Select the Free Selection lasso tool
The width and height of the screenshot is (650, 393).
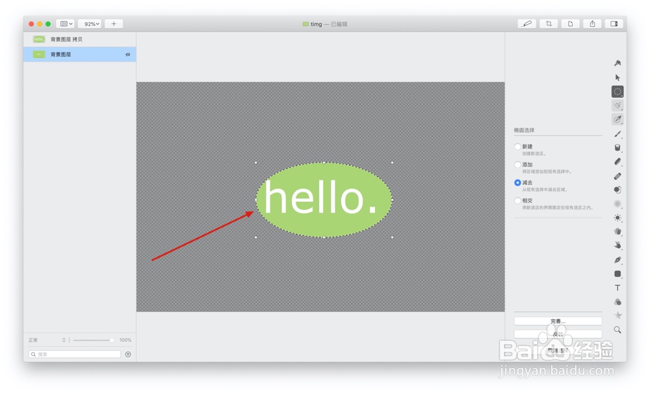click(x=617, y=106)
